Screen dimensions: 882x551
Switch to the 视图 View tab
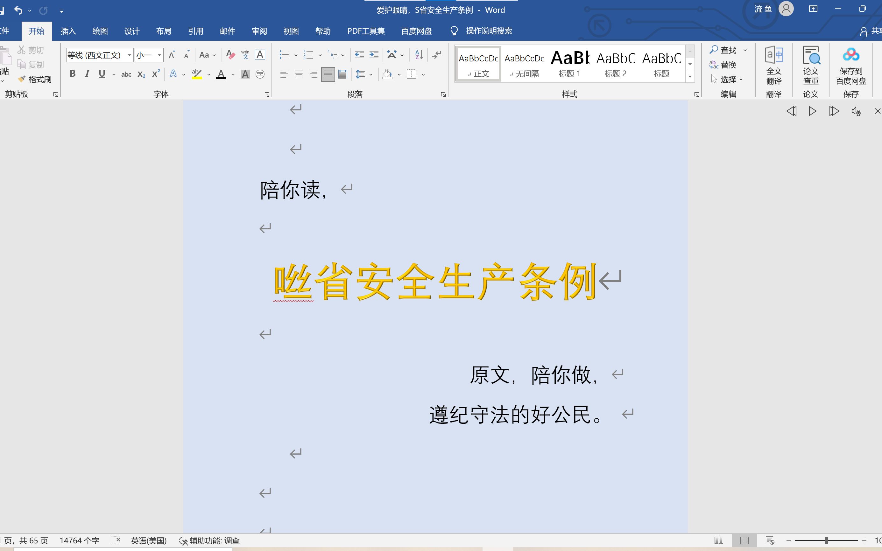291,31
